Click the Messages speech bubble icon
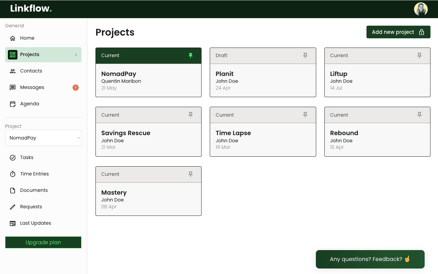 [x=13, y=87]
